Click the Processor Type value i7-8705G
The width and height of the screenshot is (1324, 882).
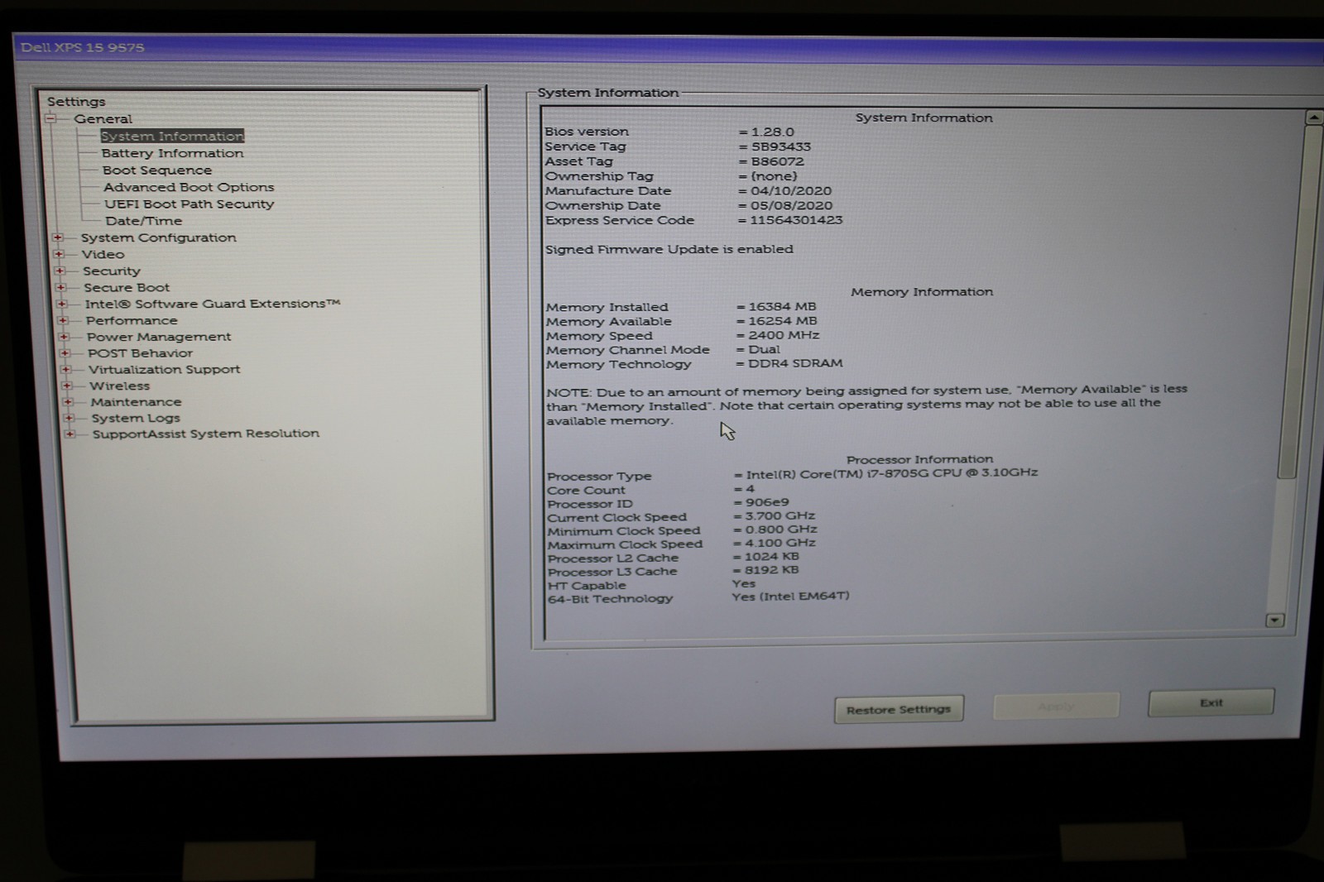(892, 473)
